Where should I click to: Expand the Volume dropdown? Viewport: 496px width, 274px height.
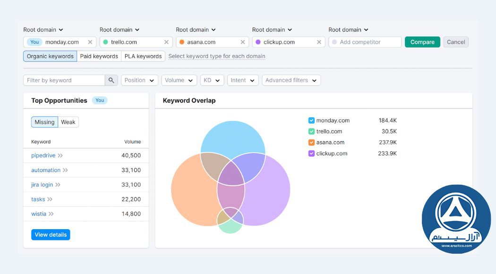[x=179, y=80]
